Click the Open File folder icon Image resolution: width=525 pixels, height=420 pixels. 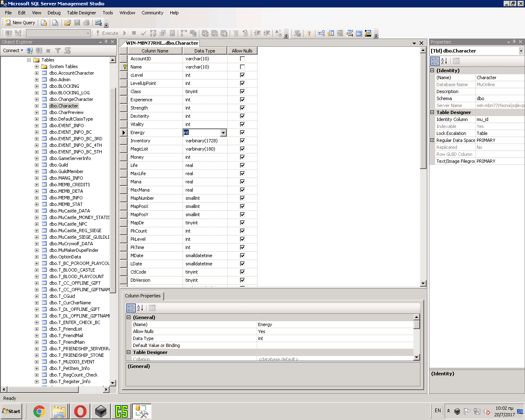tap(68, 23)
